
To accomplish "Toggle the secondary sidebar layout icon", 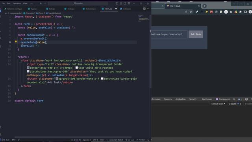I will coord(125,4).
